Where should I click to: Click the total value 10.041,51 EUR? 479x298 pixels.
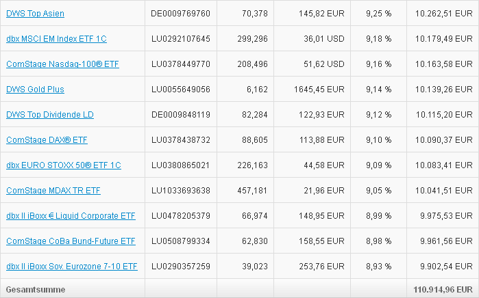tap(444, 191)
